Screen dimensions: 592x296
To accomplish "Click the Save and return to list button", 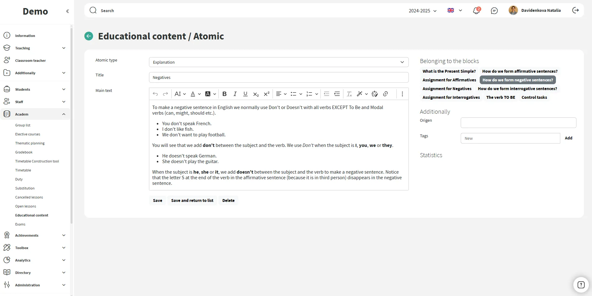I will pos(192,201).
